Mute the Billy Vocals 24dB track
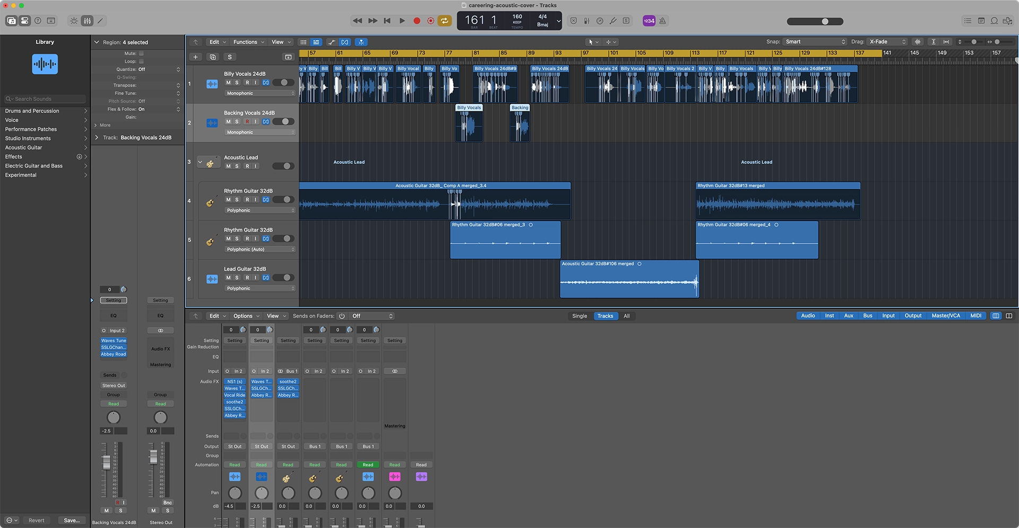This screenshot has height=528, width=1019. pos(228,83)
